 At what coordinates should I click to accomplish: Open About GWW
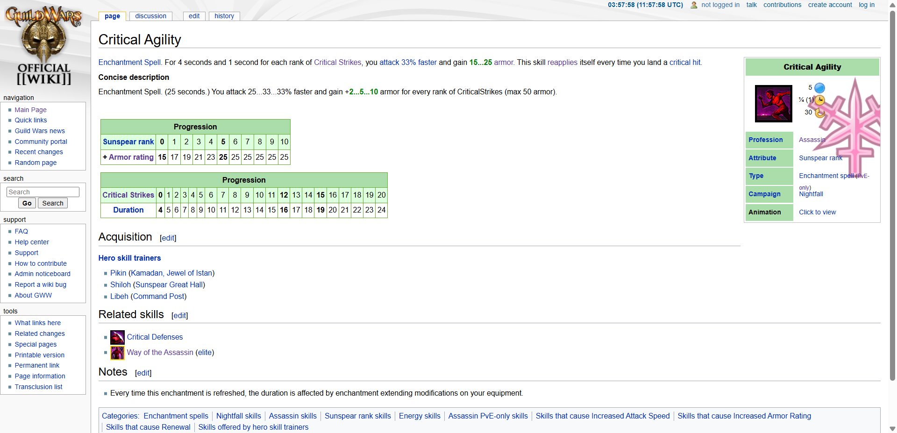point(33,295)
